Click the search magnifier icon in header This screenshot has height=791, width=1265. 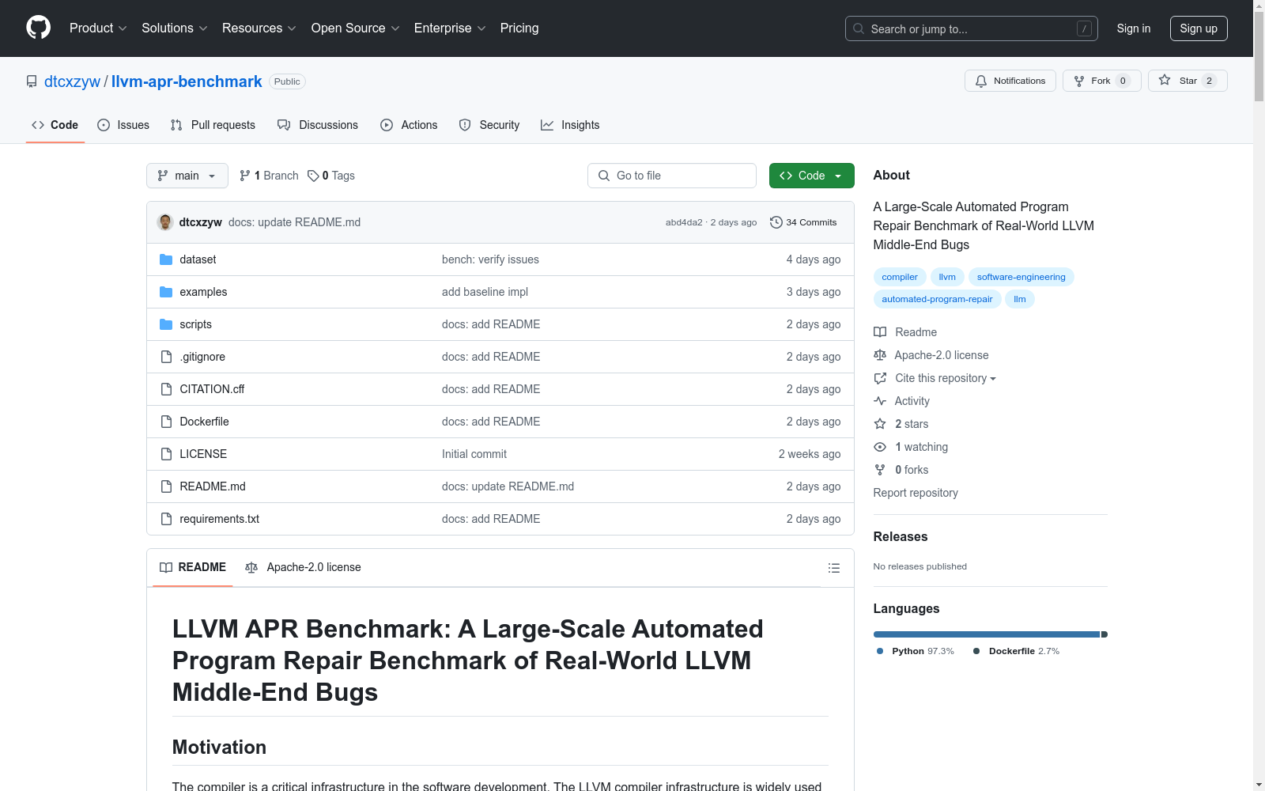tap(859, 28)
